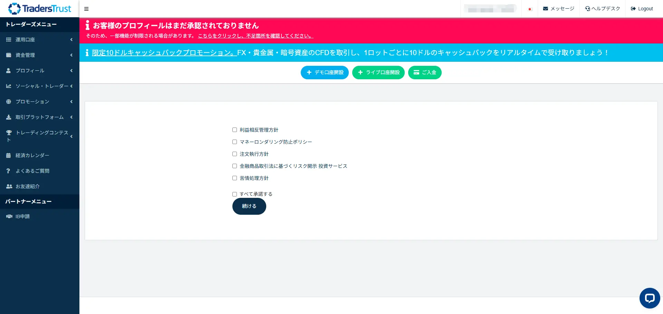Expand the 資金管理 sidebar submenu
Screen dimensions: 663x314
pyautogui.click(x=39, y=55)
